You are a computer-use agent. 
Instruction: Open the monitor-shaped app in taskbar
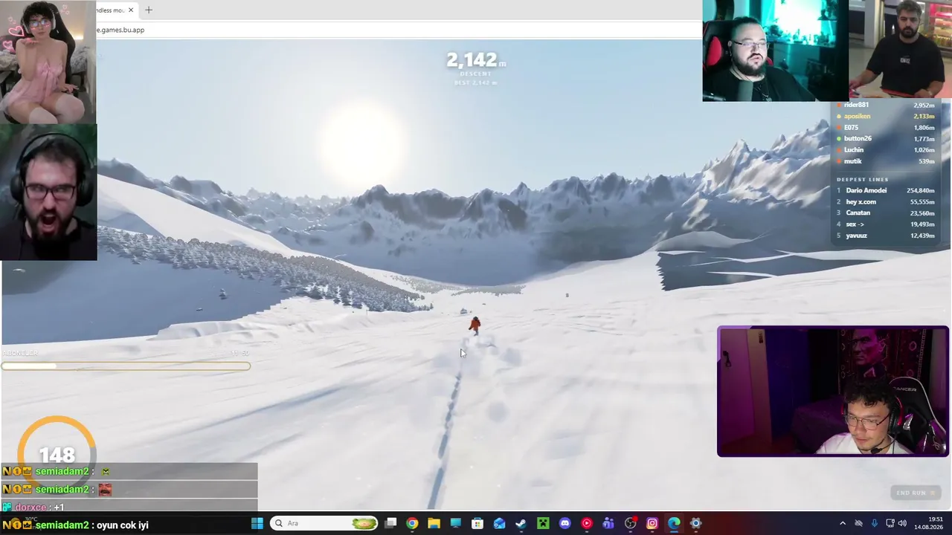pyautogui.click(x=456, y=523)
